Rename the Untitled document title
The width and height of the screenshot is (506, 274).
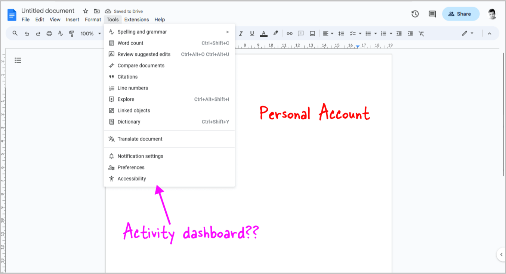tap(48, 11)
